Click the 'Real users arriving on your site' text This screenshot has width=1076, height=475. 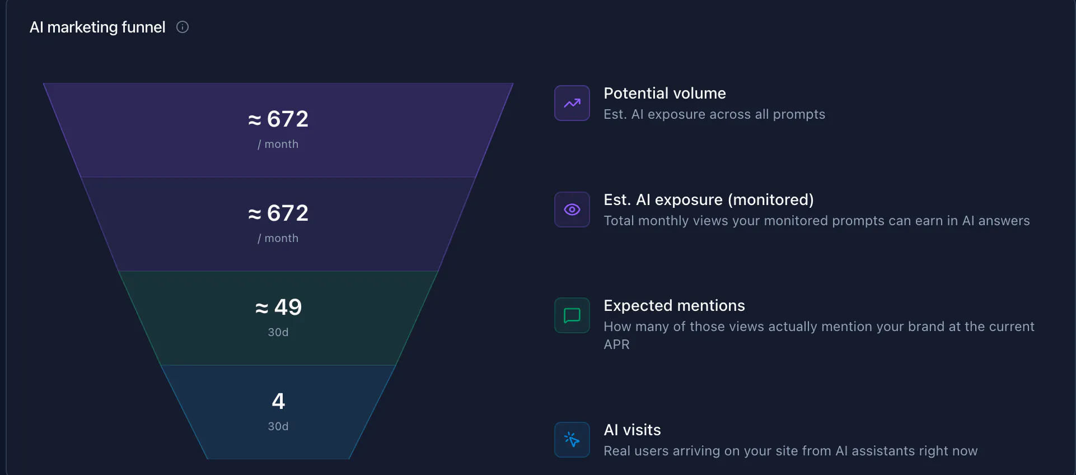click(x=790, y=451)
